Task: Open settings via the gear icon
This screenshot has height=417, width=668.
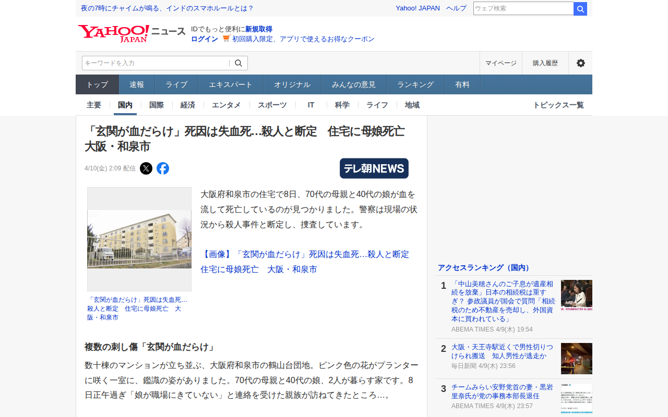Action: coord(580,63)
